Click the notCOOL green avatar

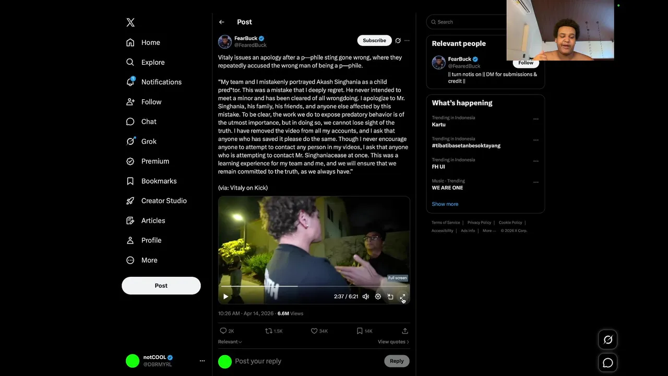point(133,361)
